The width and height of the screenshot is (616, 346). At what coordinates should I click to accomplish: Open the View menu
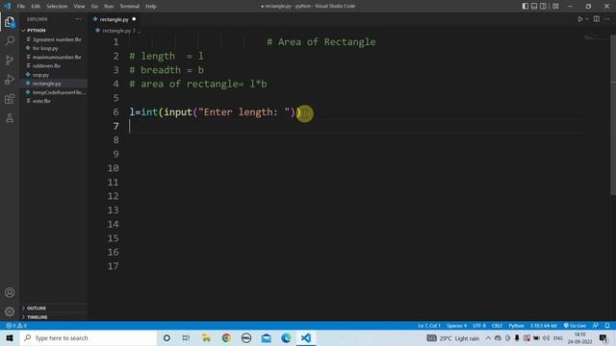(x=79, y=7)
